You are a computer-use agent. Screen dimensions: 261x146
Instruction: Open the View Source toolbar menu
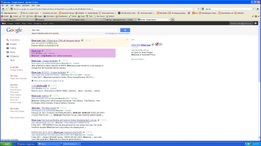(x=100, y=16)
